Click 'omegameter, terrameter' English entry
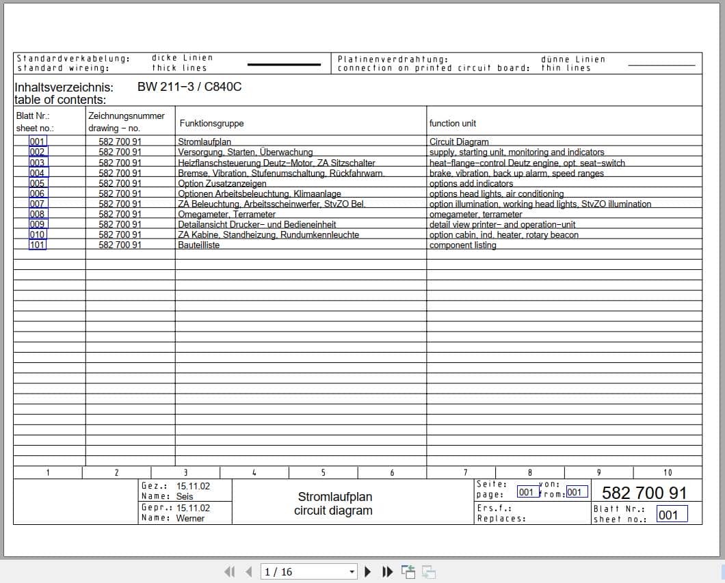This screenshot has width=725, height=583. click(x=476, y=215)
